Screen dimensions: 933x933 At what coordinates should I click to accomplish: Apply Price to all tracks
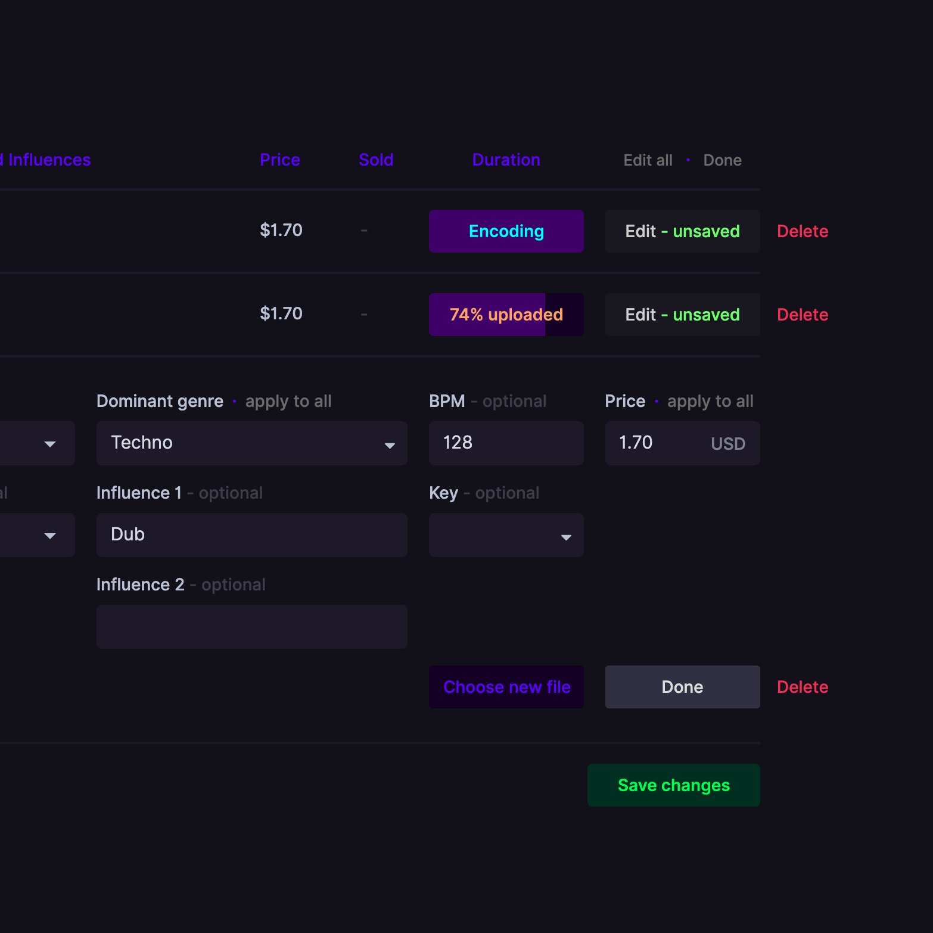coord(710,402)
